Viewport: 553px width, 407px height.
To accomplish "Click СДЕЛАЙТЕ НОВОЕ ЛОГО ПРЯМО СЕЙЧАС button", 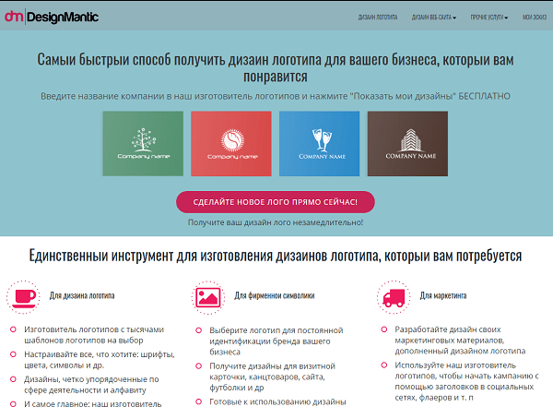I will point(275,202).
